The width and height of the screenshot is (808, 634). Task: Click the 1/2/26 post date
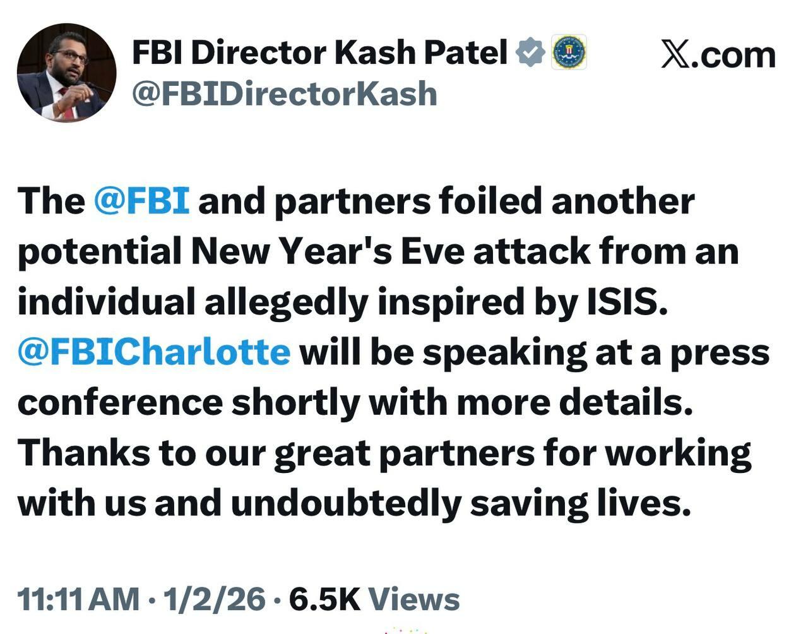[x=215, y=599]
